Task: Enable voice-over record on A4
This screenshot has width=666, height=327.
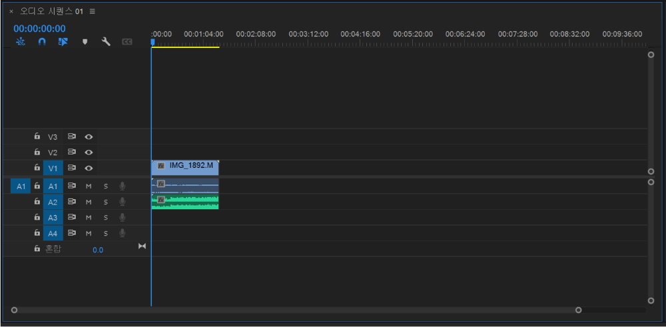Action: 123,233
